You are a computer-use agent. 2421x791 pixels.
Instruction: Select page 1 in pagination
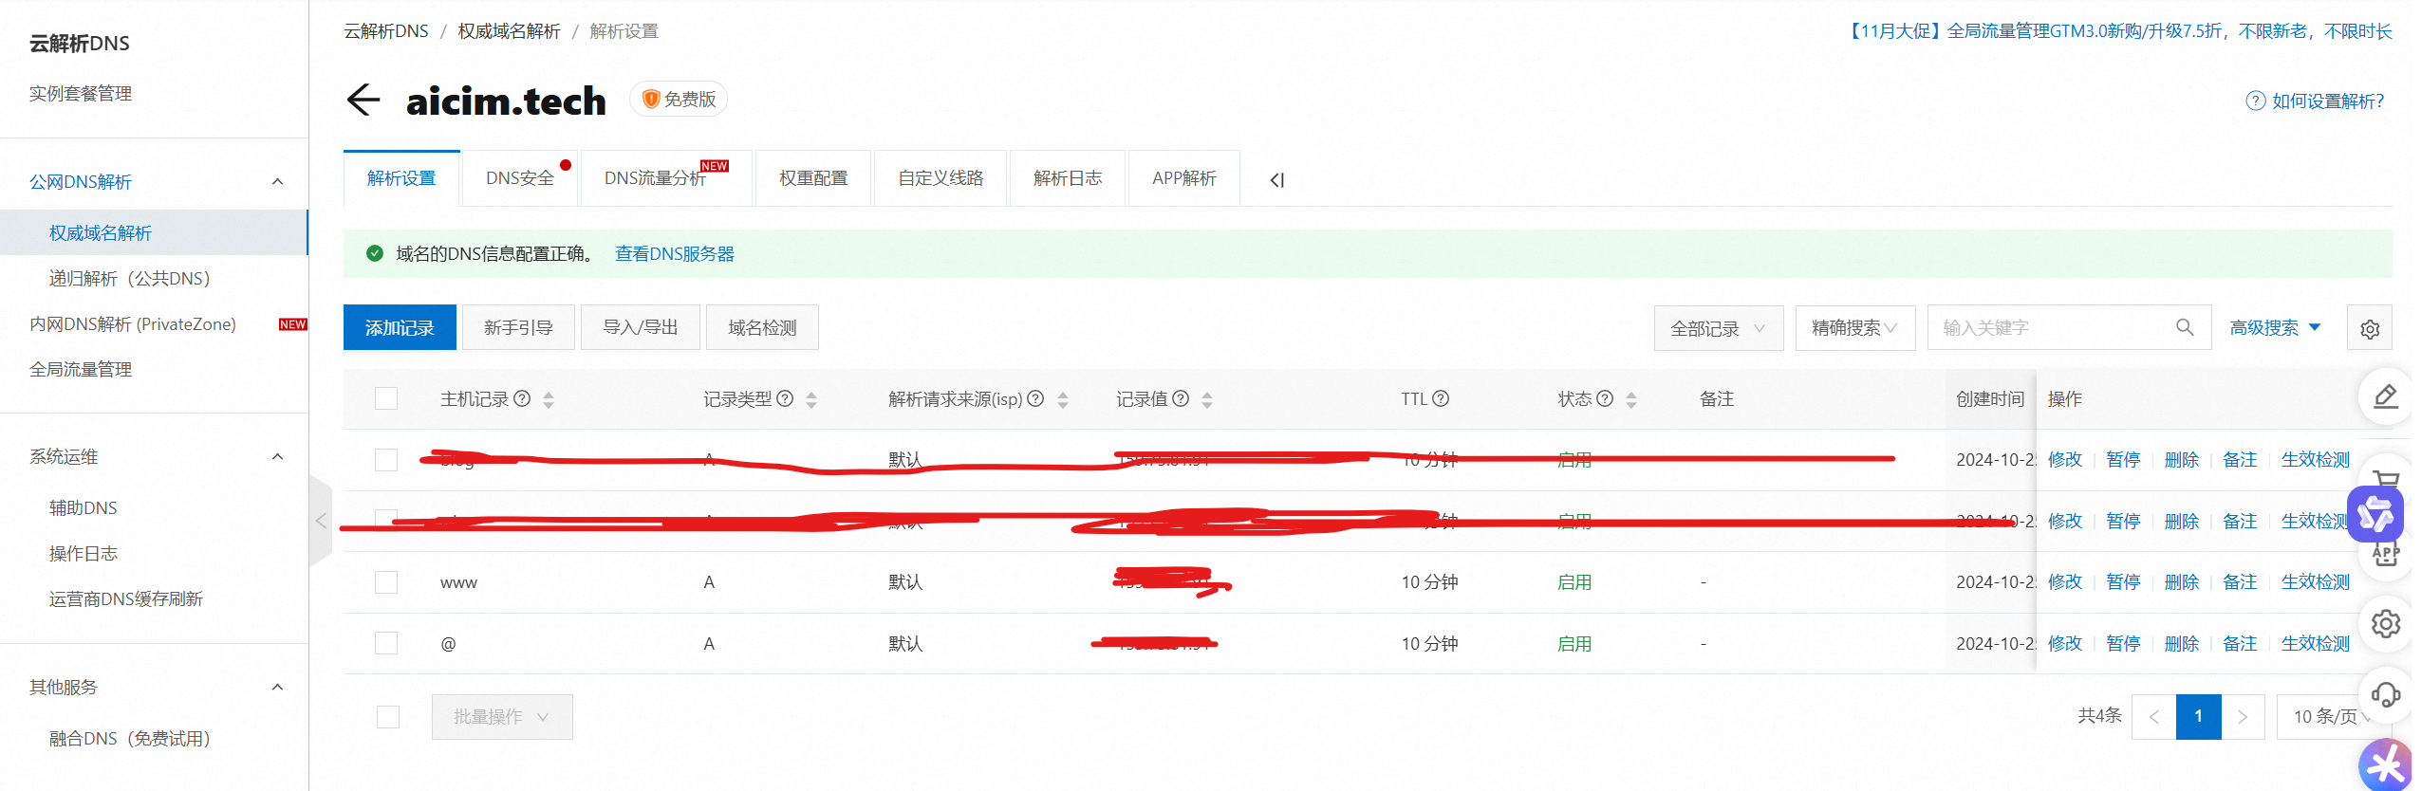2198,717
